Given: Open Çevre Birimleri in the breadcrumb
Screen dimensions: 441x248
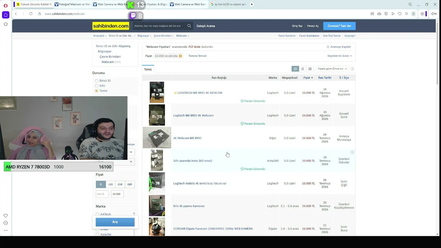Looking at the screenshot, I should [x=162, y=36].
